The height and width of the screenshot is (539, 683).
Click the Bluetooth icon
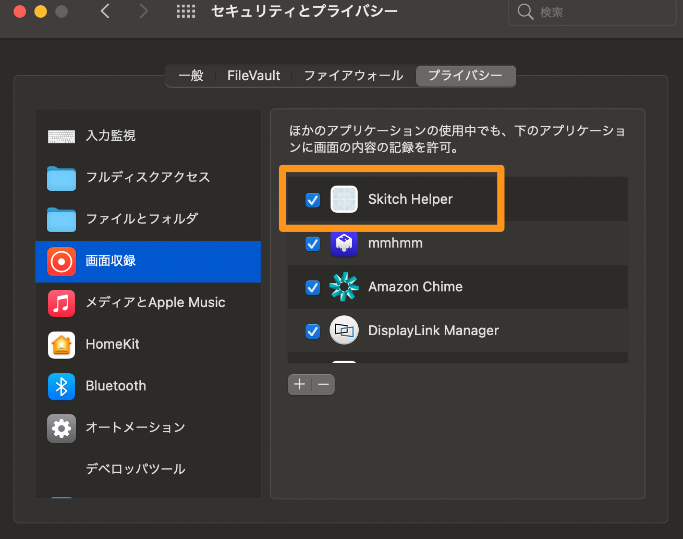62,386
